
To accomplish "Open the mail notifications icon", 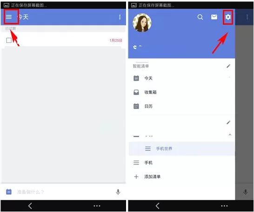I will (x=214, y=17).
